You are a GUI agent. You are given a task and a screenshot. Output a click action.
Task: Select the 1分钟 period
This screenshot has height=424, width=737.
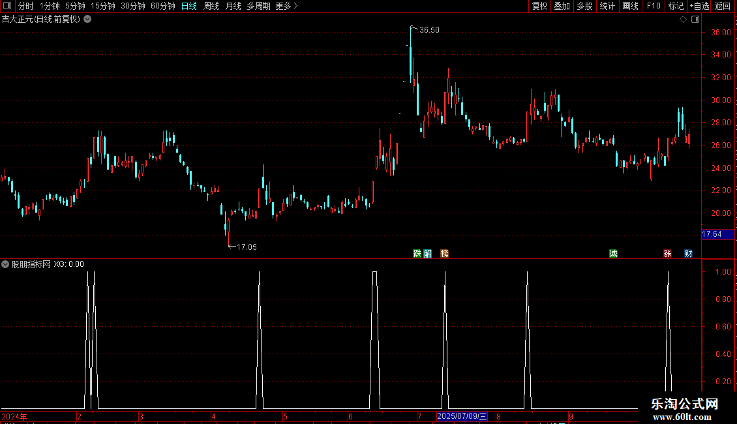click(50, 6)
